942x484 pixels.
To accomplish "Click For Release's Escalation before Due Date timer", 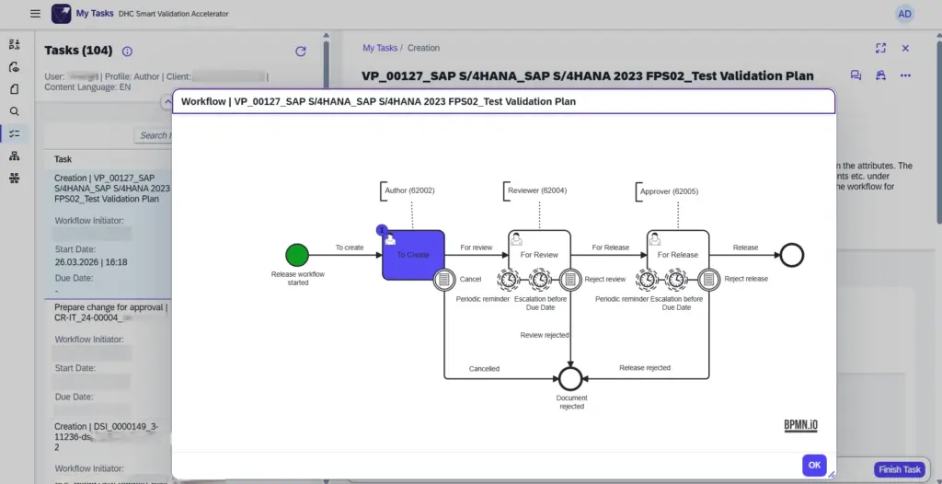I will point(677,280).
